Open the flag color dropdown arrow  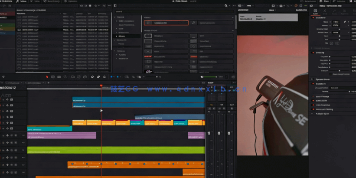[114, 77]
